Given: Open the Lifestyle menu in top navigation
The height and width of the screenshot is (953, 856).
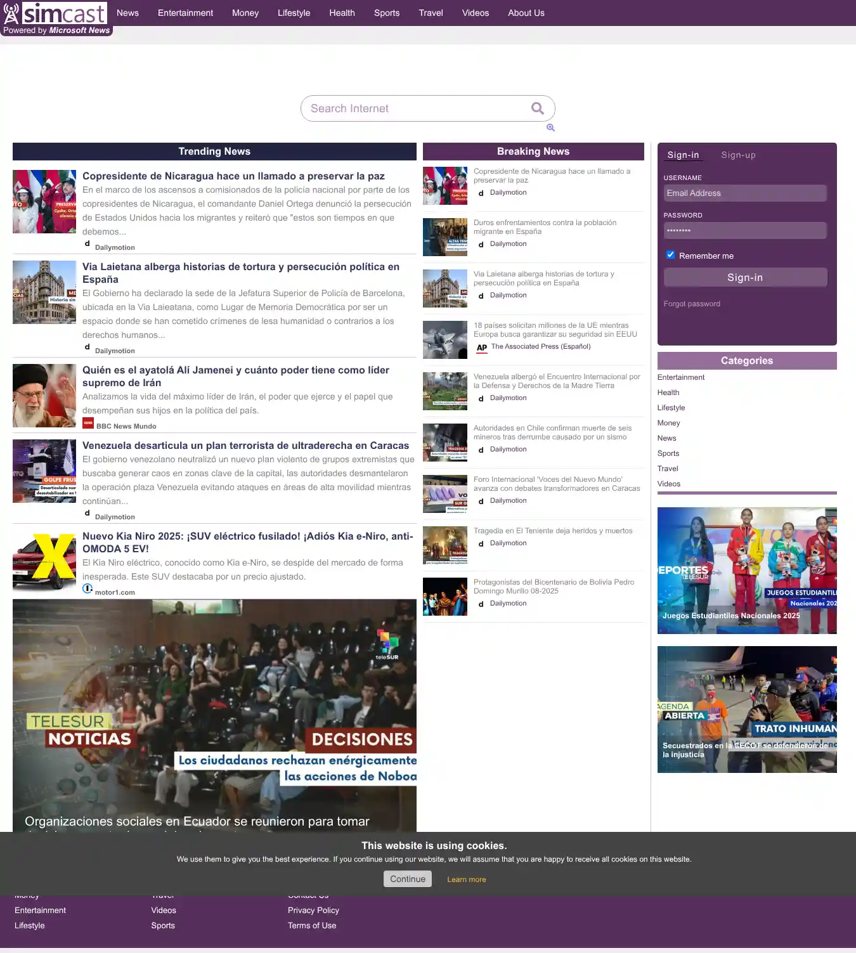Looking at the screenshot, I should pos(294,13).
